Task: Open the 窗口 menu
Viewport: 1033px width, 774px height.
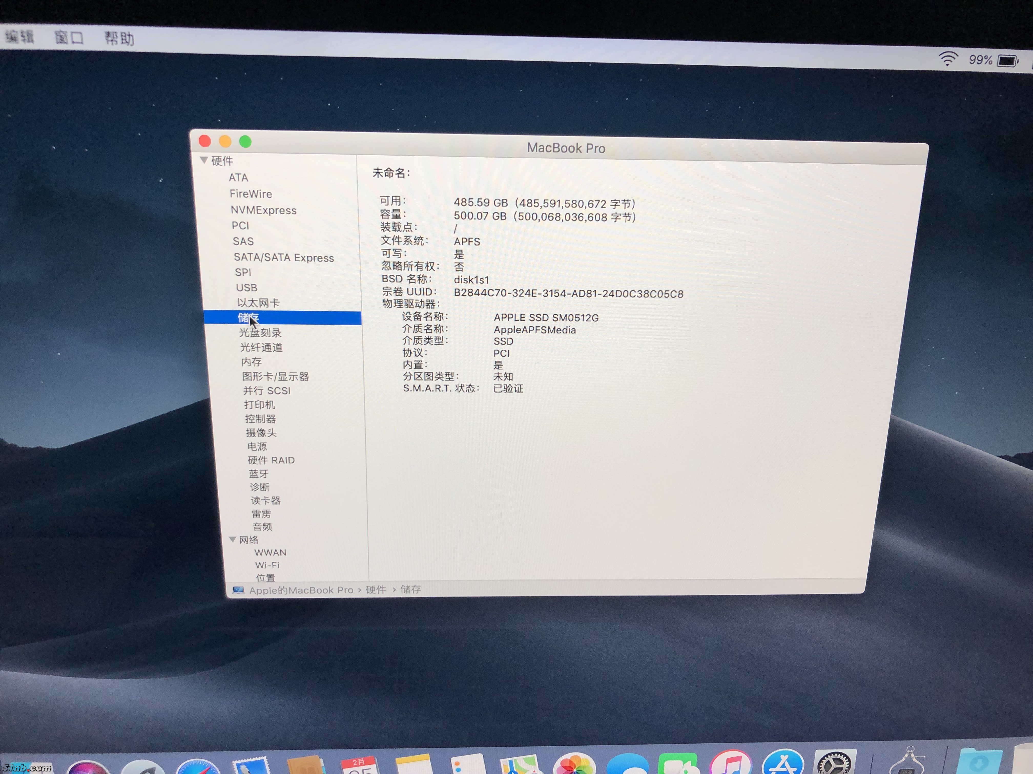Action: (69, 37)
